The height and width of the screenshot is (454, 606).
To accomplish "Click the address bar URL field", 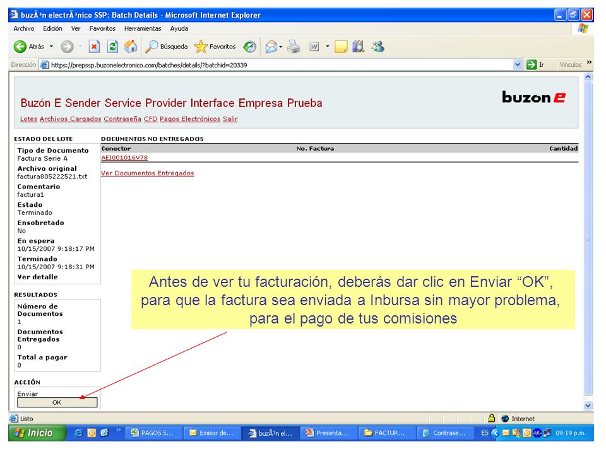I will pos(280,65).
